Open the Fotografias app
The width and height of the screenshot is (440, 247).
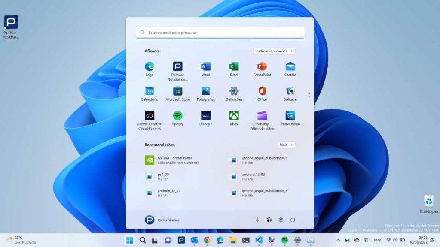click(x=206, y=93)
